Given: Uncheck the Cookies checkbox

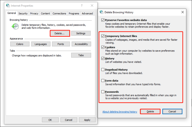Looking at the screenshot, I should pos(103,47).
